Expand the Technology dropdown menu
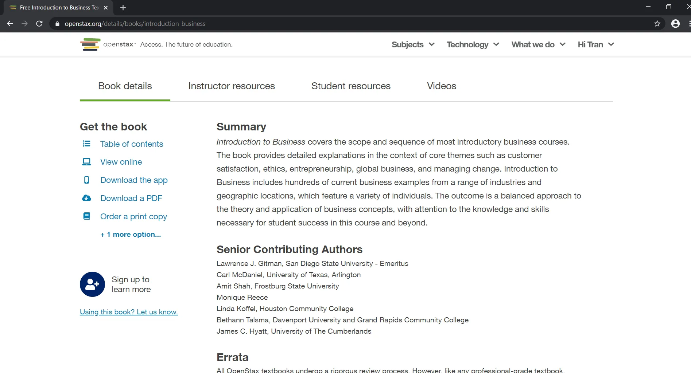 point(473,44)
